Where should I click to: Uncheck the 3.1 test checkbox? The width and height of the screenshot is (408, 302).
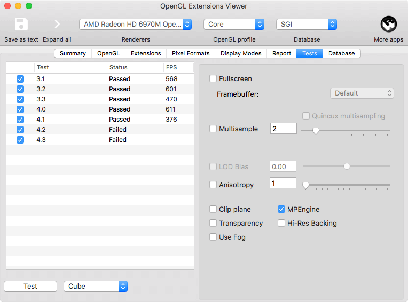20,79
